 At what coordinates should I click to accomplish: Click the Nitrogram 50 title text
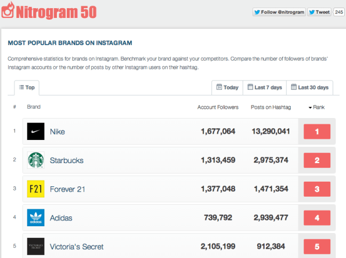click(56, 12)
